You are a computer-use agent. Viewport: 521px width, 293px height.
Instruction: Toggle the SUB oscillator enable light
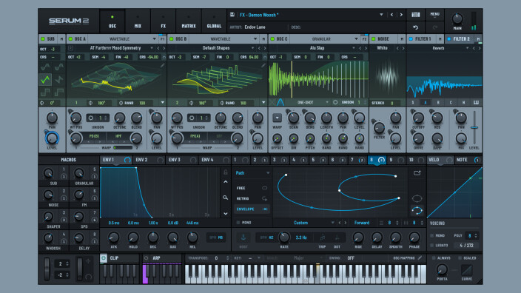tap(42, 39)
